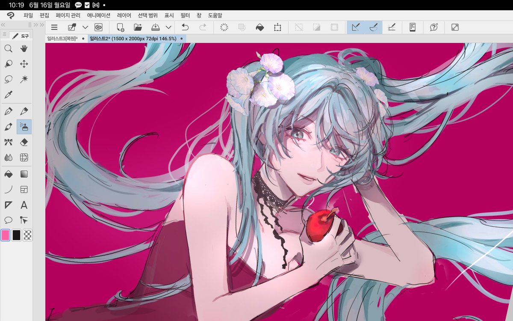This screenshot has width=513, height=321.
Task: Select the Airbrush tool
Action: 24,127
